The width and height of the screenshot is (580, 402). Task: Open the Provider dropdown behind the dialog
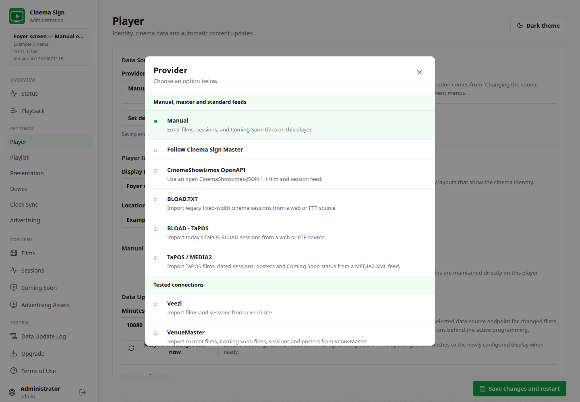click(x=133, y=88)
